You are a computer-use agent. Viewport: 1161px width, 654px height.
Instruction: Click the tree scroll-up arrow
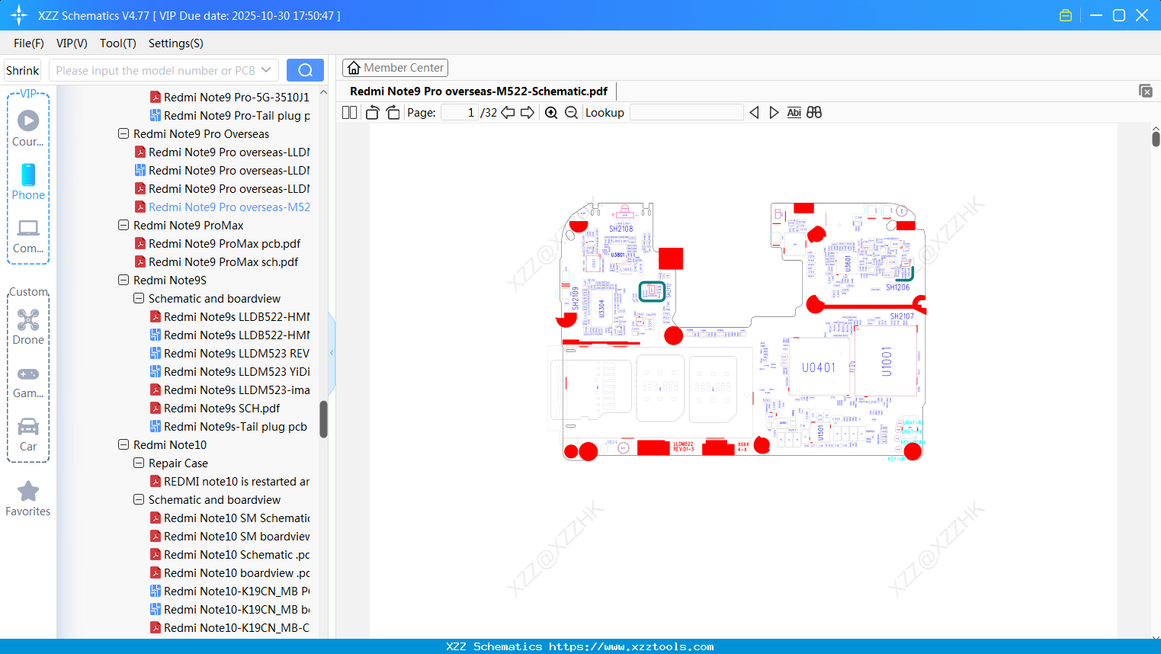(323, 92)
